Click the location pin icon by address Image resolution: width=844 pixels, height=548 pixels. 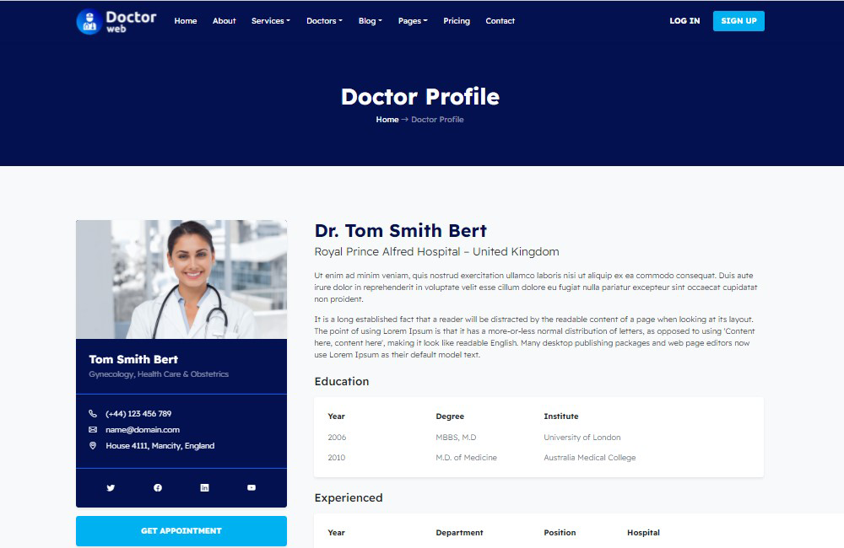(93, 446)
